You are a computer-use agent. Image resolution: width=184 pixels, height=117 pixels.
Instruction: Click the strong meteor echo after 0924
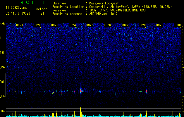81,91
